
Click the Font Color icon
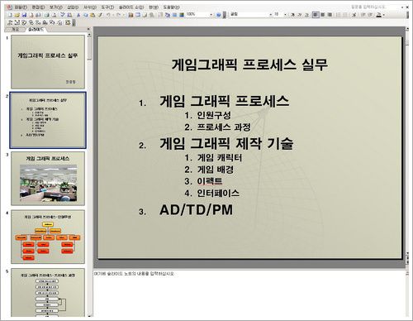[x=379, y=15]
